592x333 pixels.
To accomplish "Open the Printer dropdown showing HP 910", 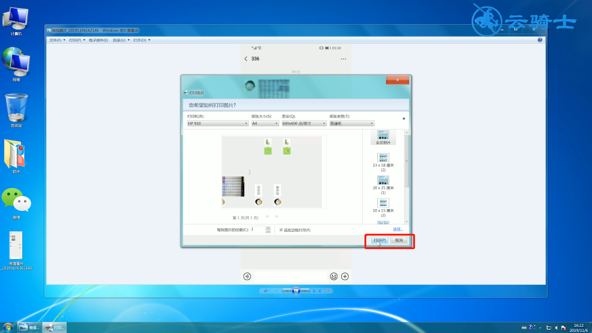I will coord(218,123).
